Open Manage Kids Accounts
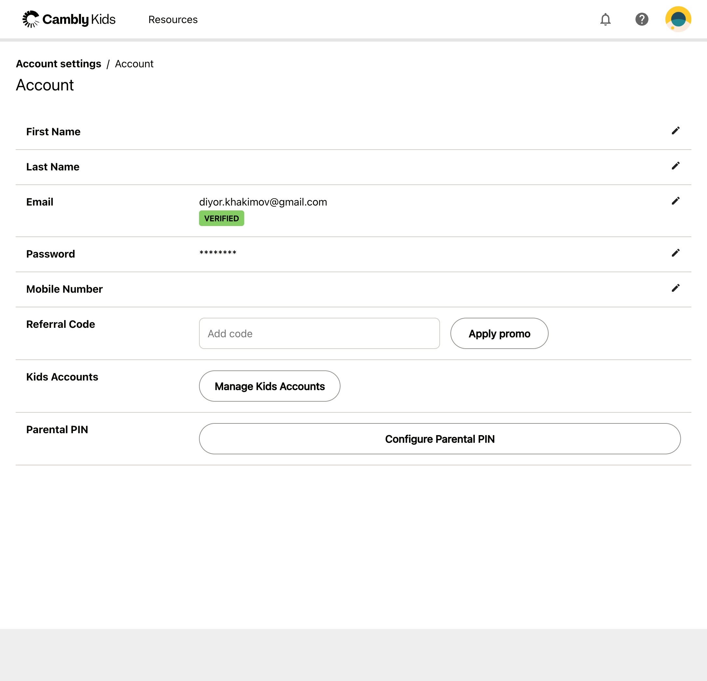 coord(270,386)
